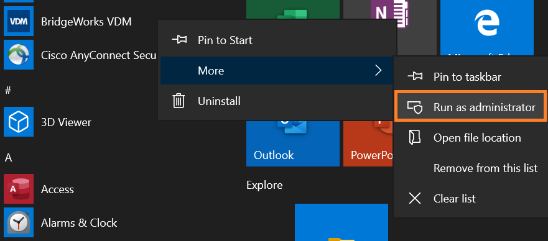Launch Cisco AnyConnect from the app list
The height and width of the screenshot is (241, 548).
19,55
